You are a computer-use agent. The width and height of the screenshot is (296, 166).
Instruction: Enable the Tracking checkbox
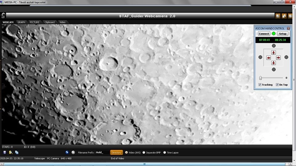pos(260,85)
